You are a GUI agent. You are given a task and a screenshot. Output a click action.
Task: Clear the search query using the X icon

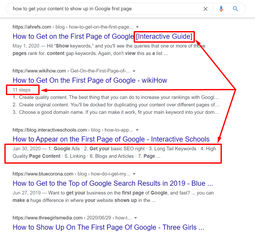[x=205, y=9]
